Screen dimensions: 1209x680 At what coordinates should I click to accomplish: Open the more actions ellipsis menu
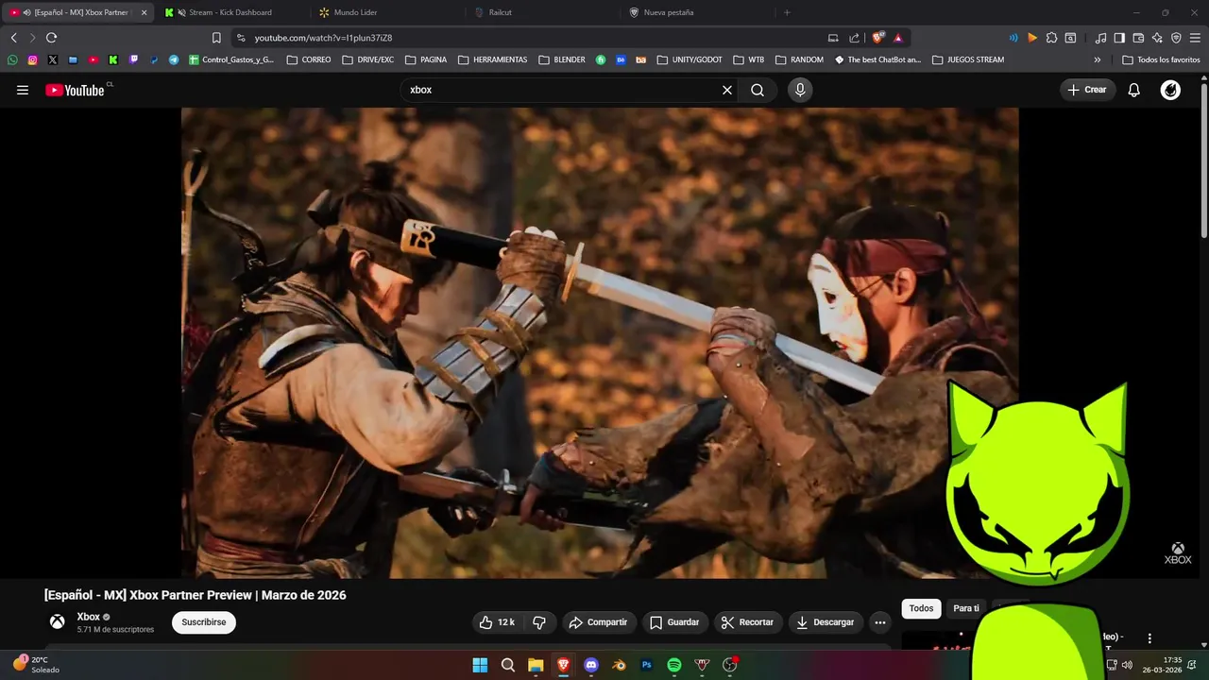pyautogui.click(x=880, y=622)
